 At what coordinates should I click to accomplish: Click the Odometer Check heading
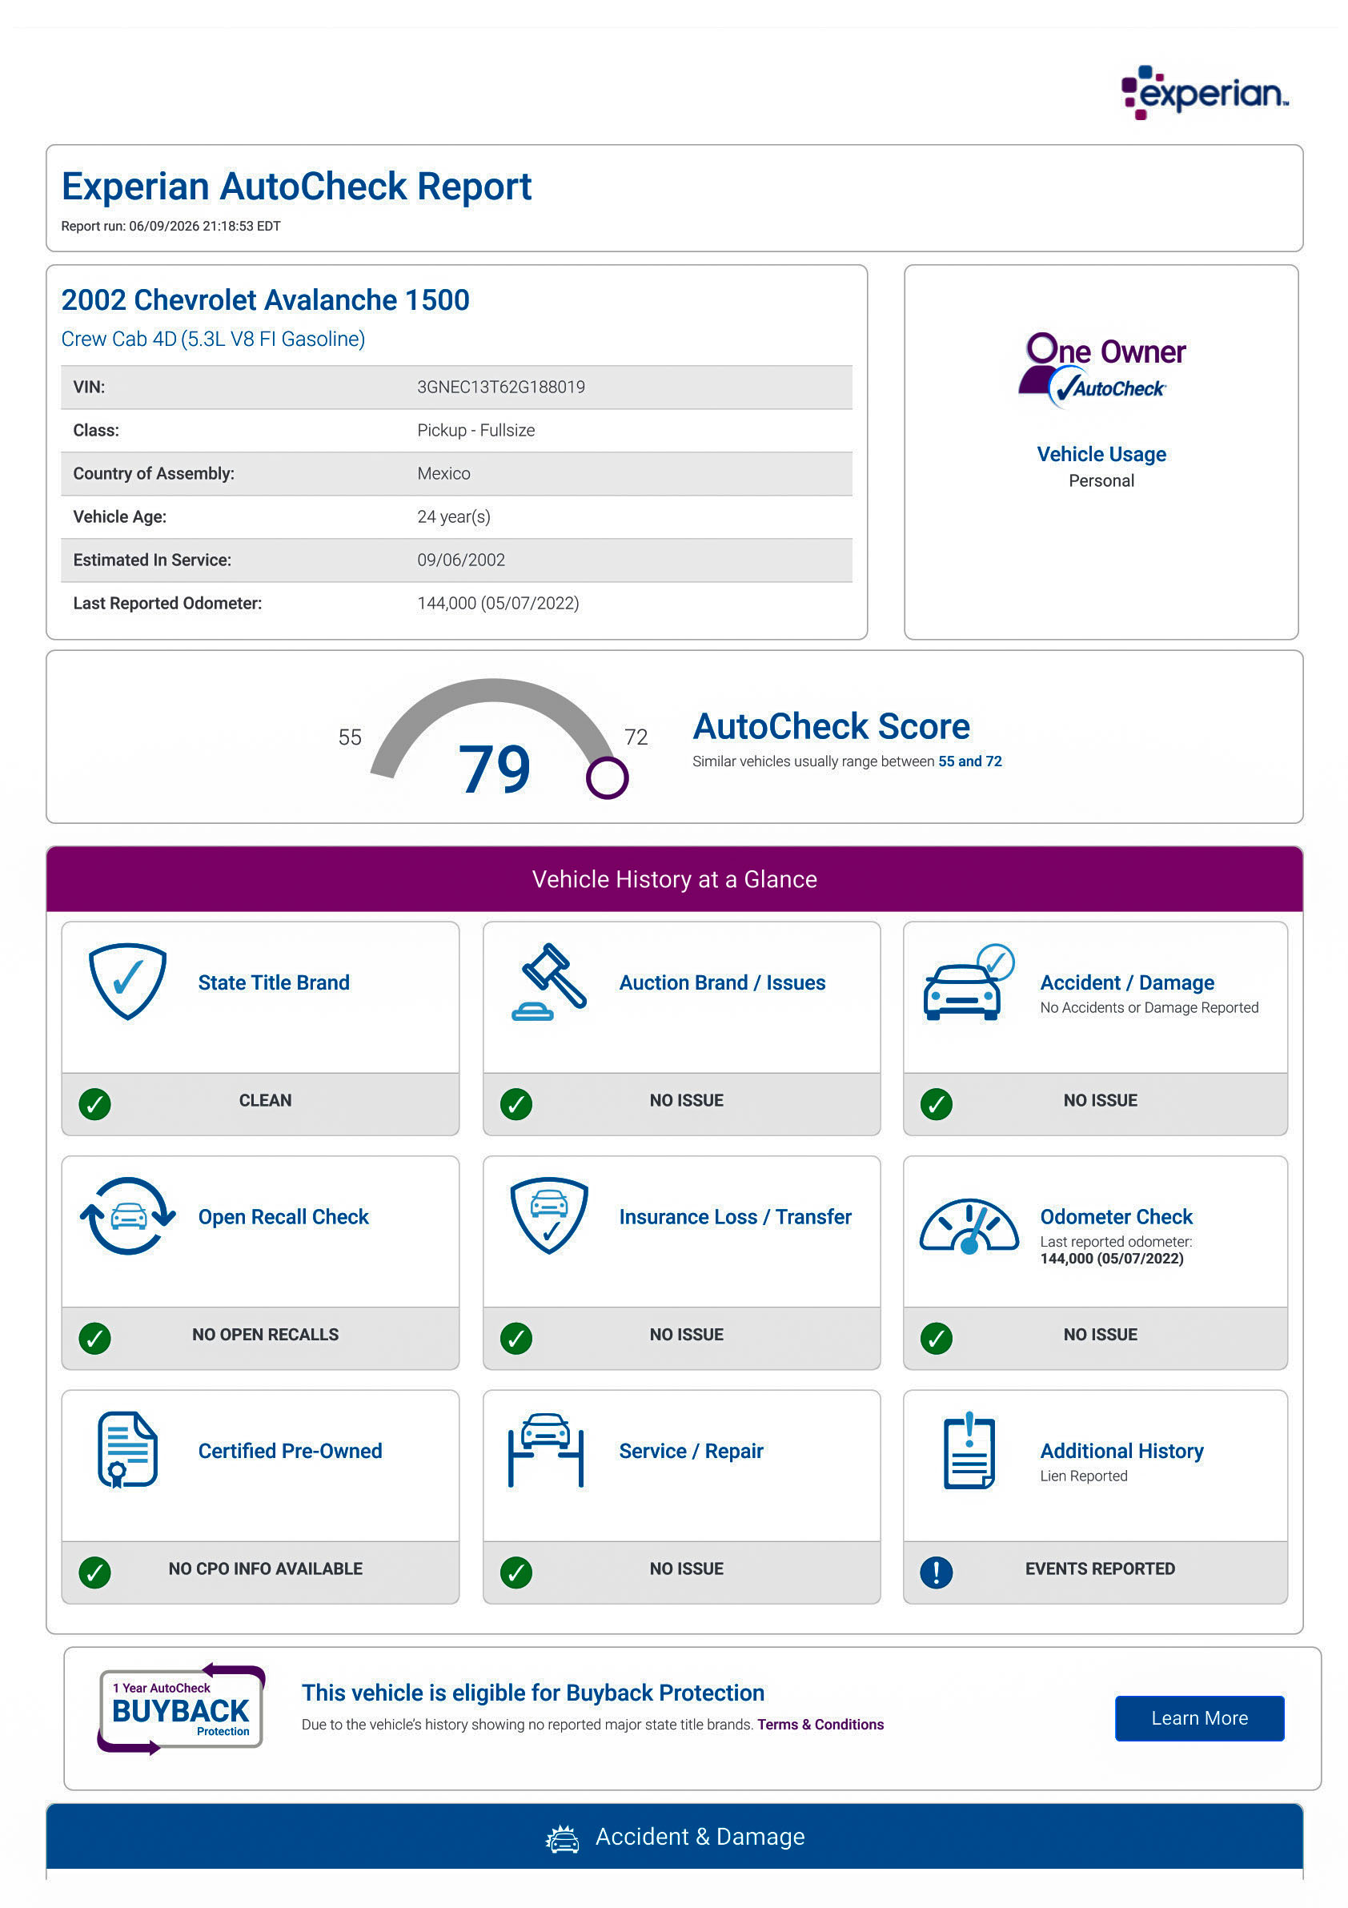point(1117,1218)
